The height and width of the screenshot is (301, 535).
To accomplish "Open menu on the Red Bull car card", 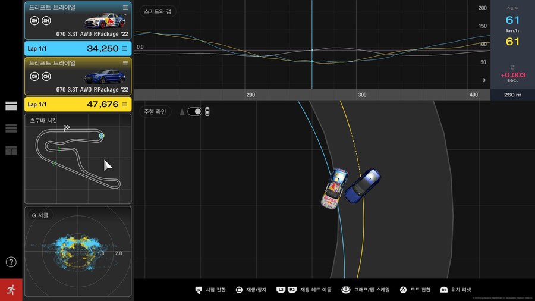I will point(125,7).
